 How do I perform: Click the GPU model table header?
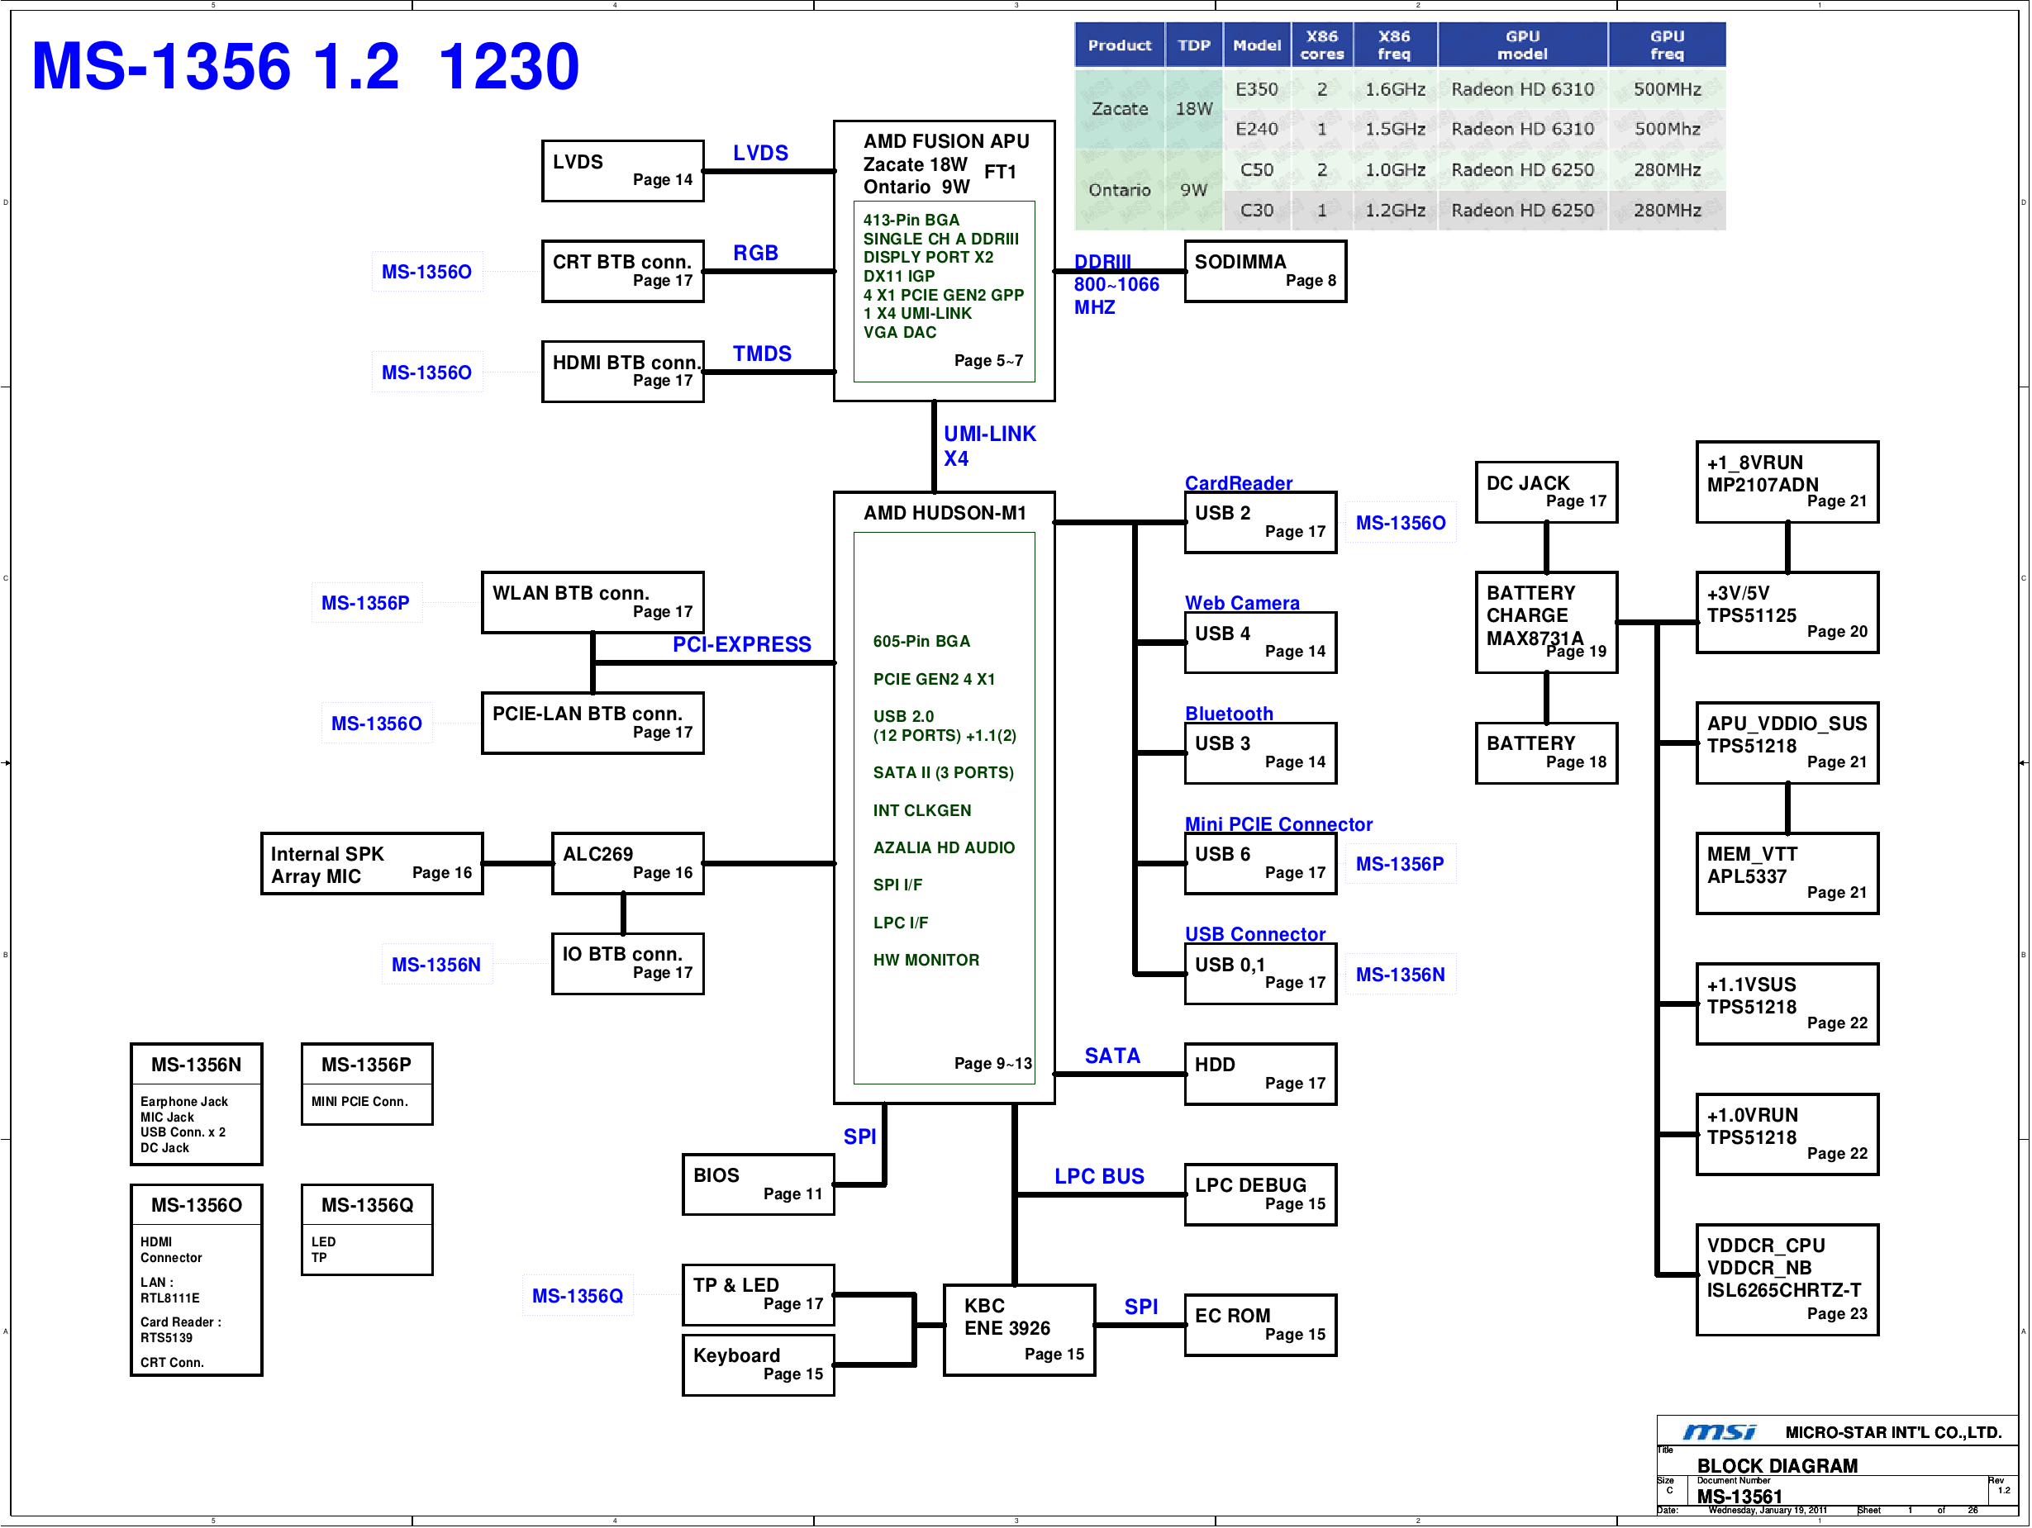[x=1521, y=45]
